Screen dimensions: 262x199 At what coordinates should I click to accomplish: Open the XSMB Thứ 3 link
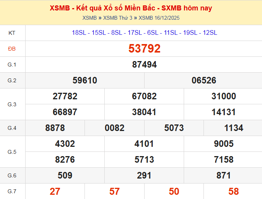(x=118, y=18)
